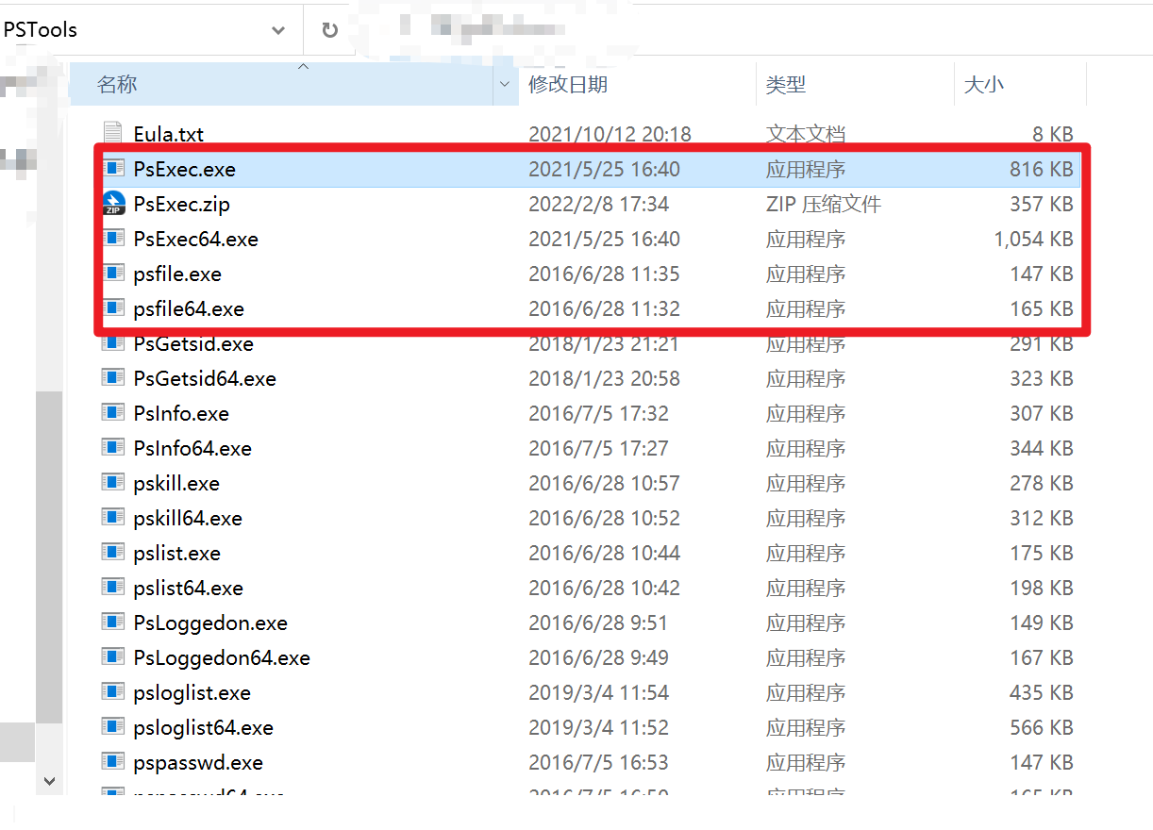Screen dimensions: 1153x830
Task: Sort files by 修改日期 column header
Action: pyautogui.click(x=567, y=85)
